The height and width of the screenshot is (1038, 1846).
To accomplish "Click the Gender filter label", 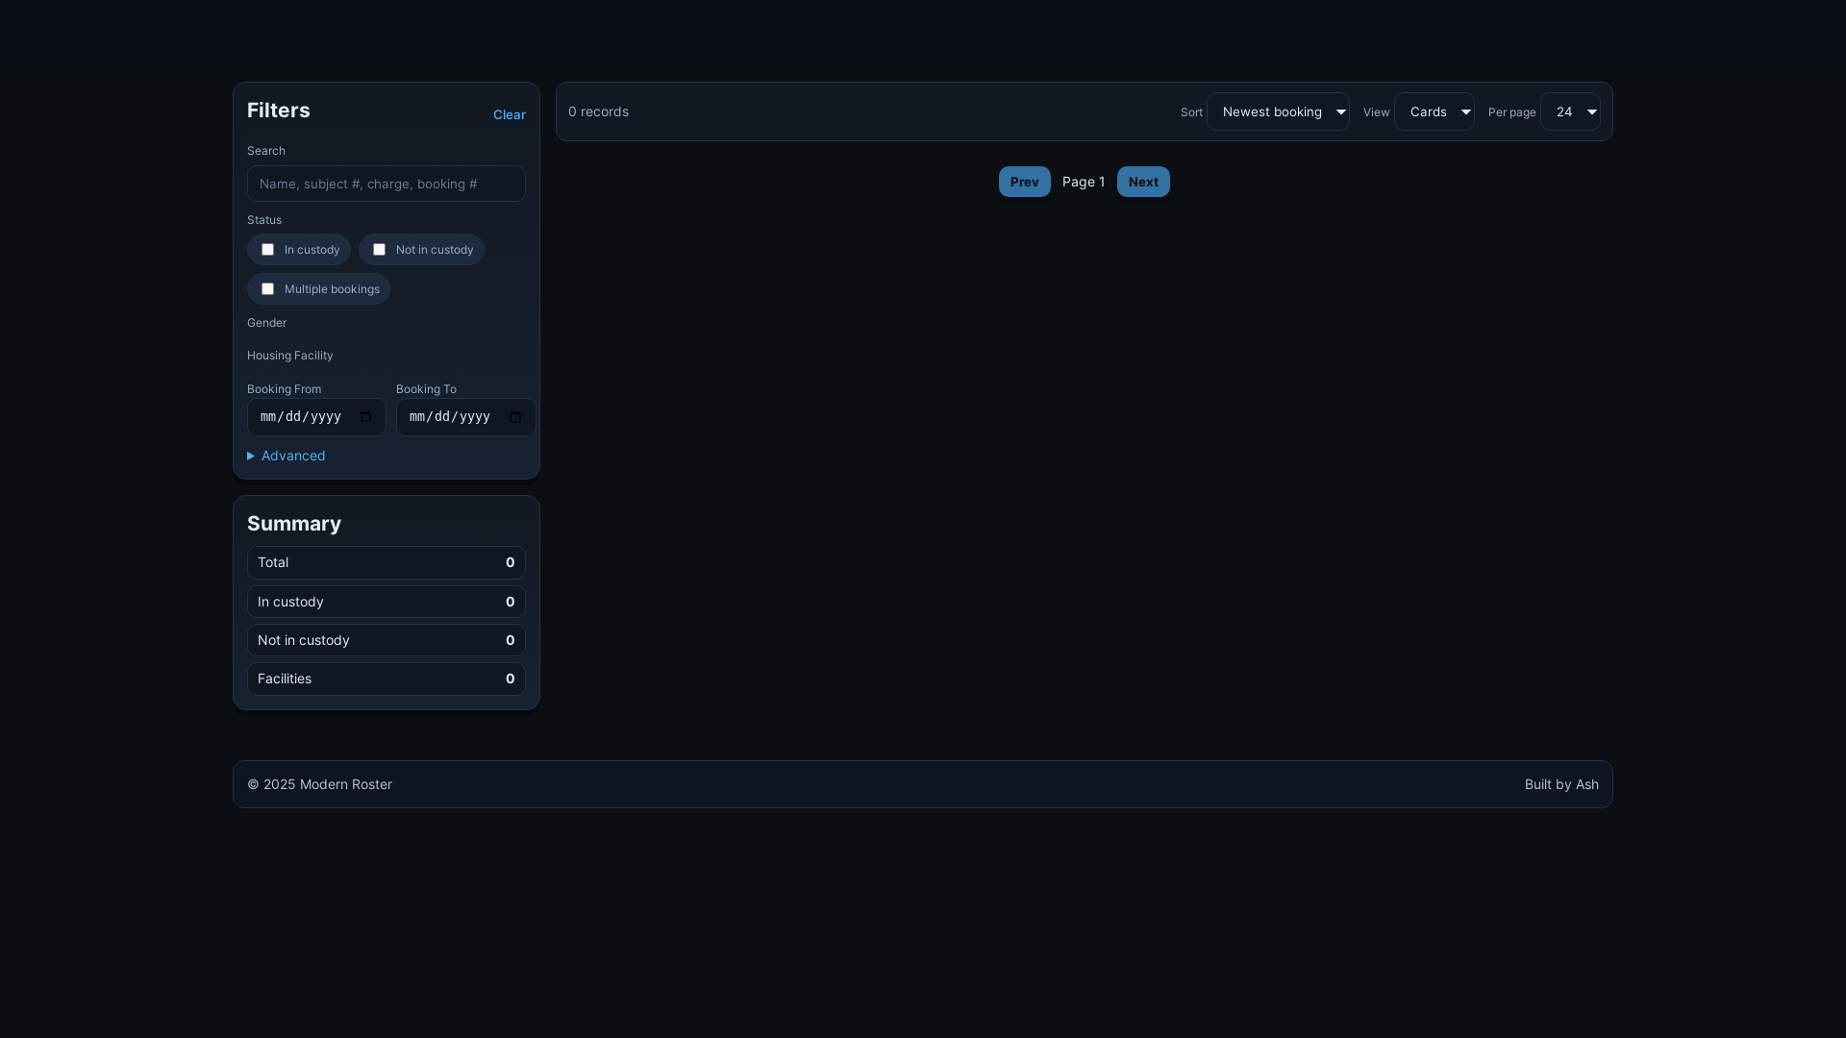I will coord(266,323).
